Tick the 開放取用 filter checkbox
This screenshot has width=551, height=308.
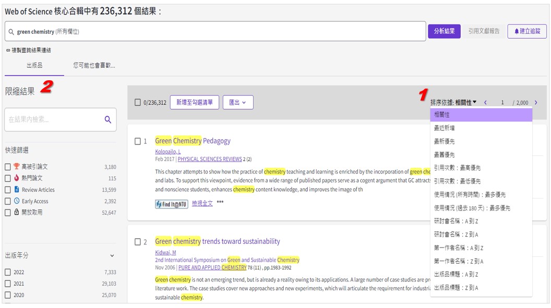(8, 213)
